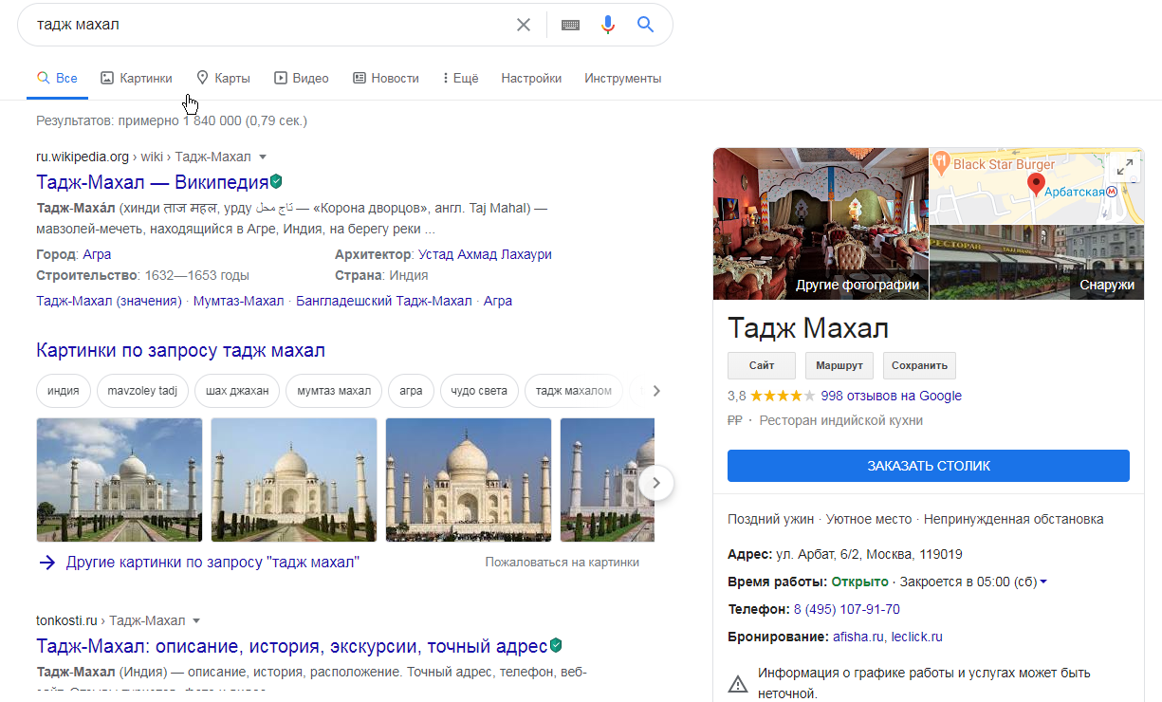
Task: Select the тадж махалом chip
Action: click(574, 390)
